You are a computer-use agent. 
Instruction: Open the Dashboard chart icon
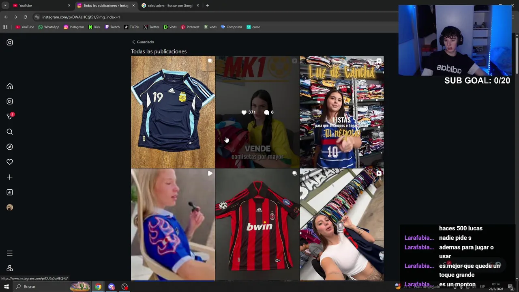coord(10,192)
